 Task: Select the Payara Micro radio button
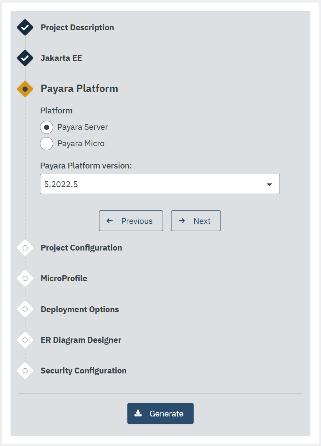click(47, 144)
